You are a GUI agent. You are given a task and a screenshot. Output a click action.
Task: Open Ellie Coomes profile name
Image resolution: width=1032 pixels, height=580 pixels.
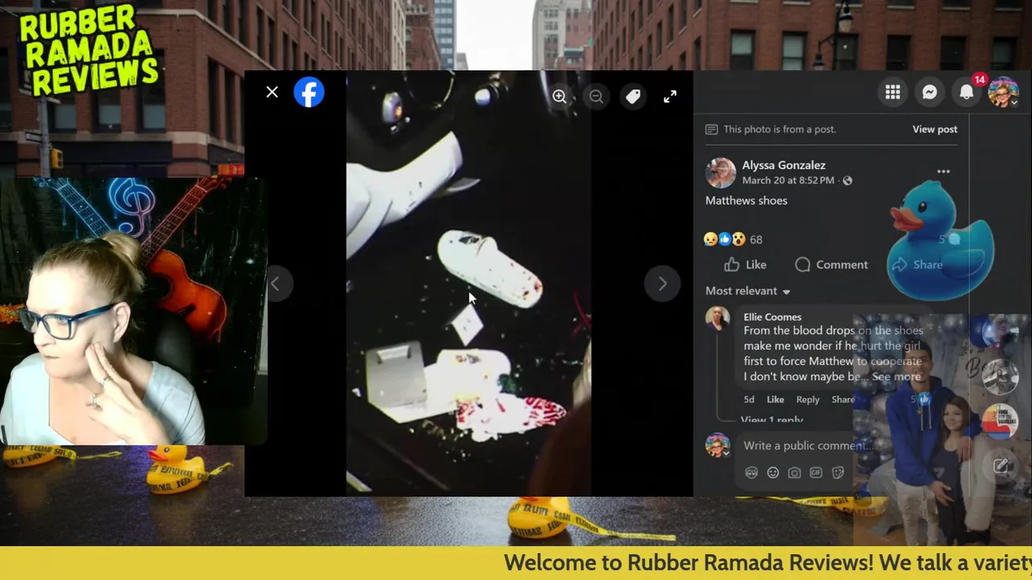[772, 317]
